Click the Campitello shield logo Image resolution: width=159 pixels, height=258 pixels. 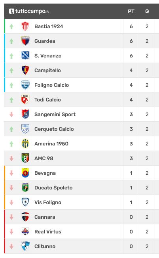(x=25, y=70)
